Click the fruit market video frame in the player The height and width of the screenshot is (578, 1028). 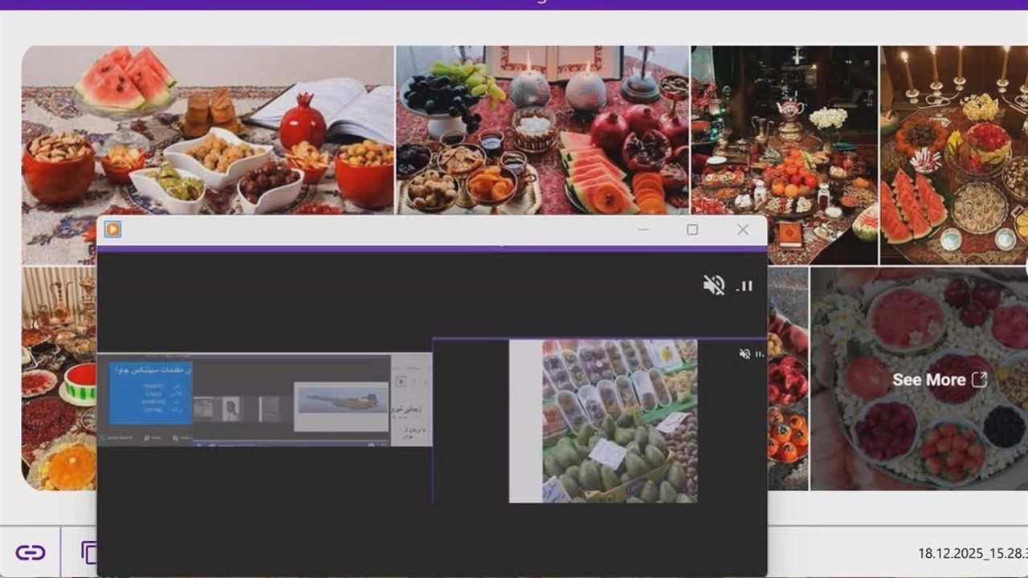coord(618,421)
